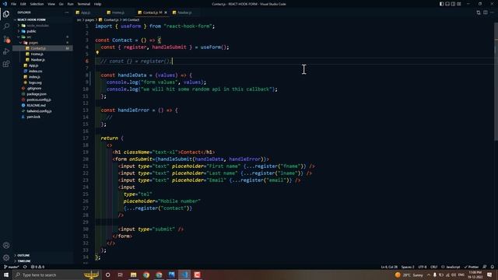The width and height of the screenshot is (498, 280).
Task: Open the Edit menu
Action: [x=23, y=4]
